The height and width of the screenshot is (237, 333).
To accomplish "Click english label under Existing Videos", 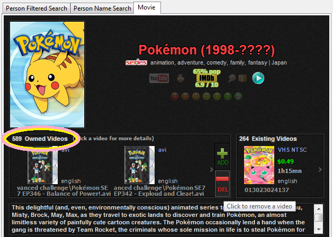I will (x=287, y=181).
